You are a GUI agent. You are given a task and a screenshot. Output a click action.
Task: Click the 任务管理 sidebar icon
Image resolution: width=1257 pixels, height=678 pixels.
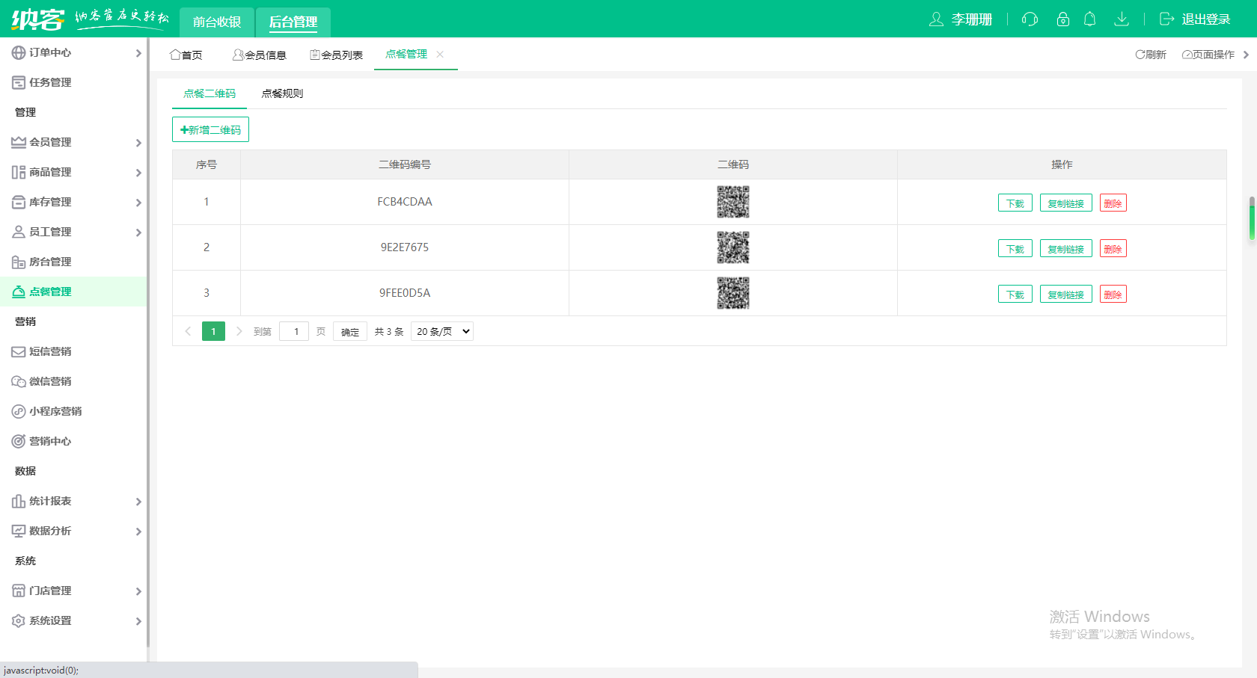click(x=19, y=82)
